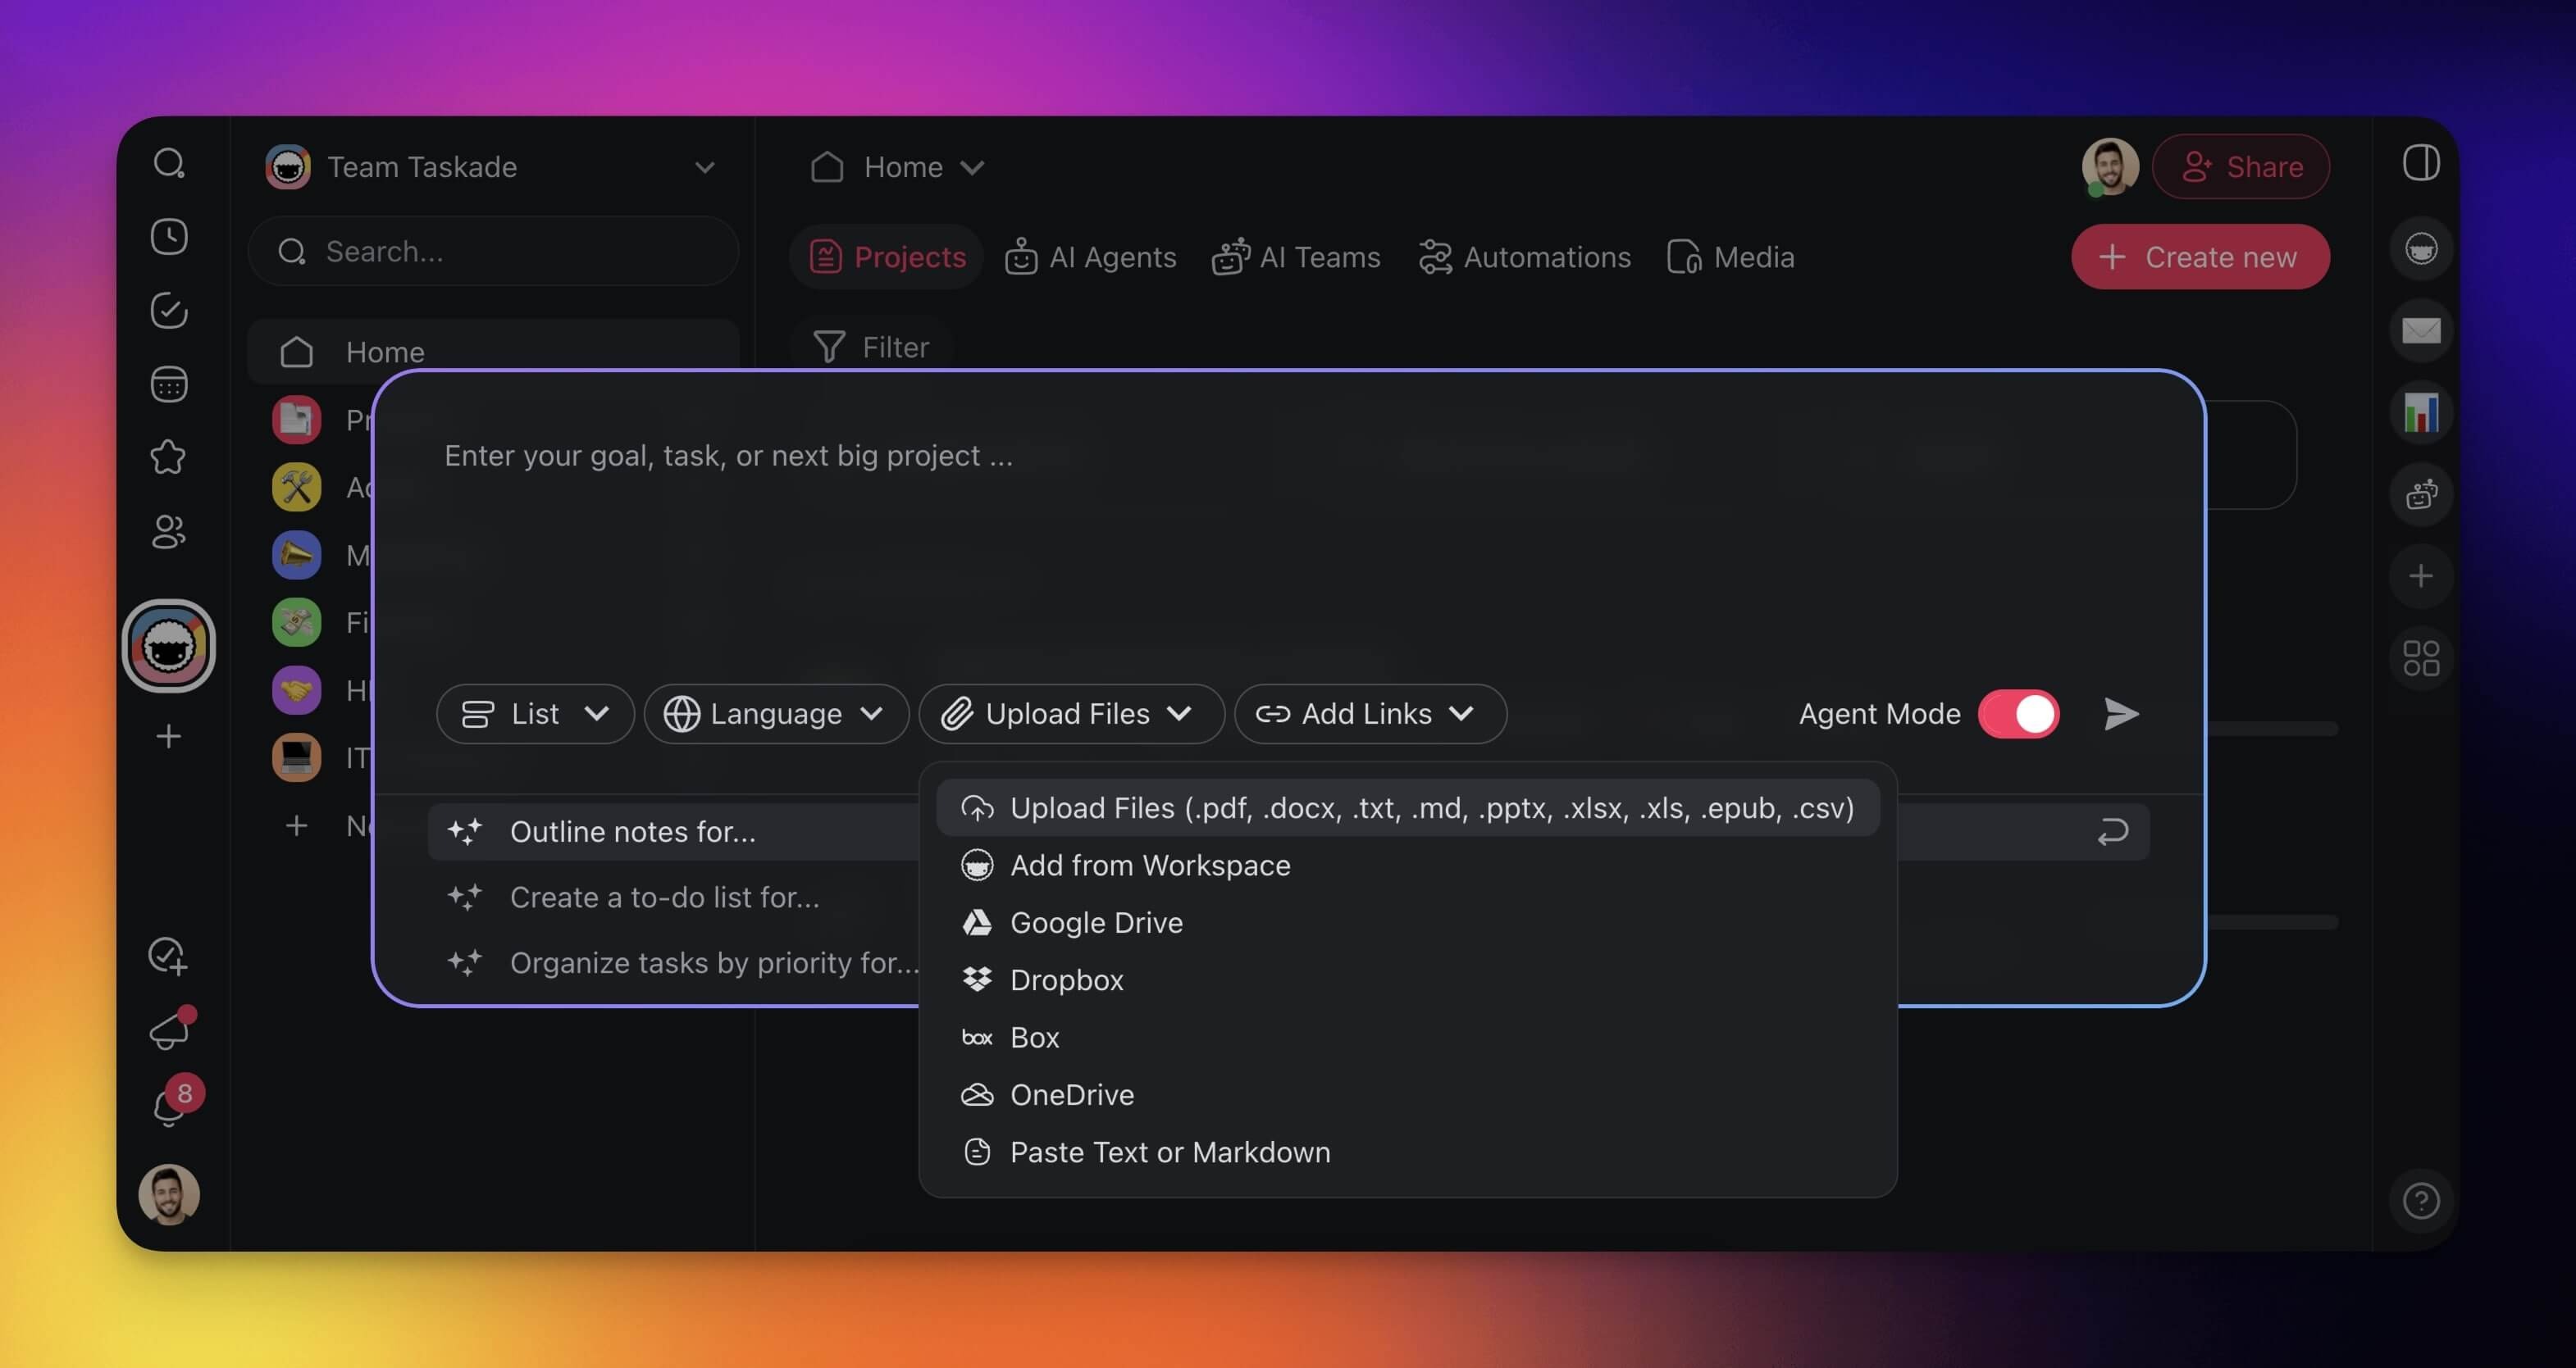The width and height of the screenshot is (2576, 1368).
Task: Open the calendar icon in left sidebar
Action: click(169, 384)
